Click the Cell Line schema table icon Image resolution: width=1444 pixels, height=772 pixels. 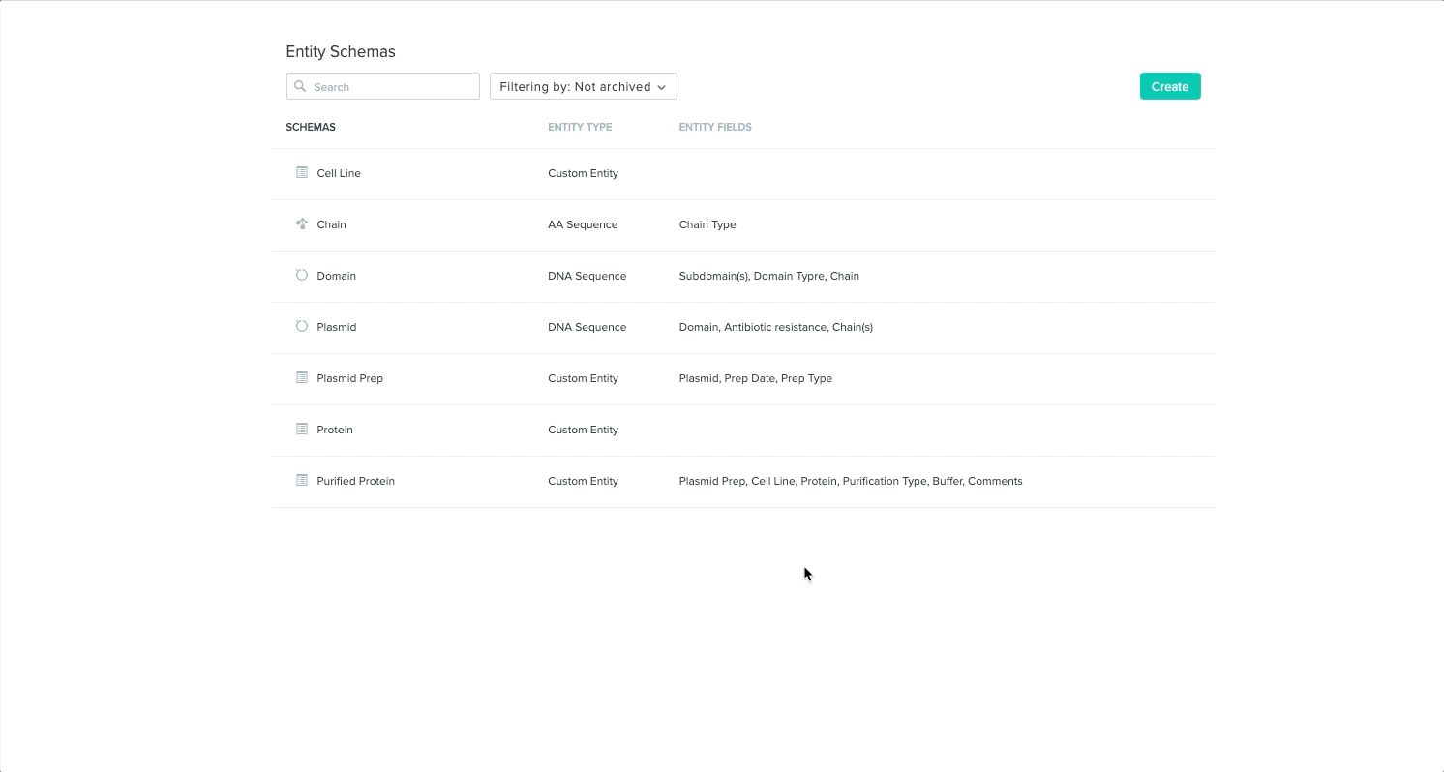click(x=302, y=172)
